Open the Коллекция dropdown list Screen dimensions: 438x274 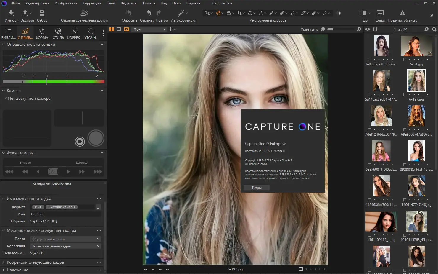(x=66, y=246)
